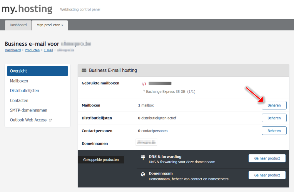The width and height of the screenshot is (294, 192).
Task: Go to Distributielijsten in the sidebar
Action: [x=24, y=91]
